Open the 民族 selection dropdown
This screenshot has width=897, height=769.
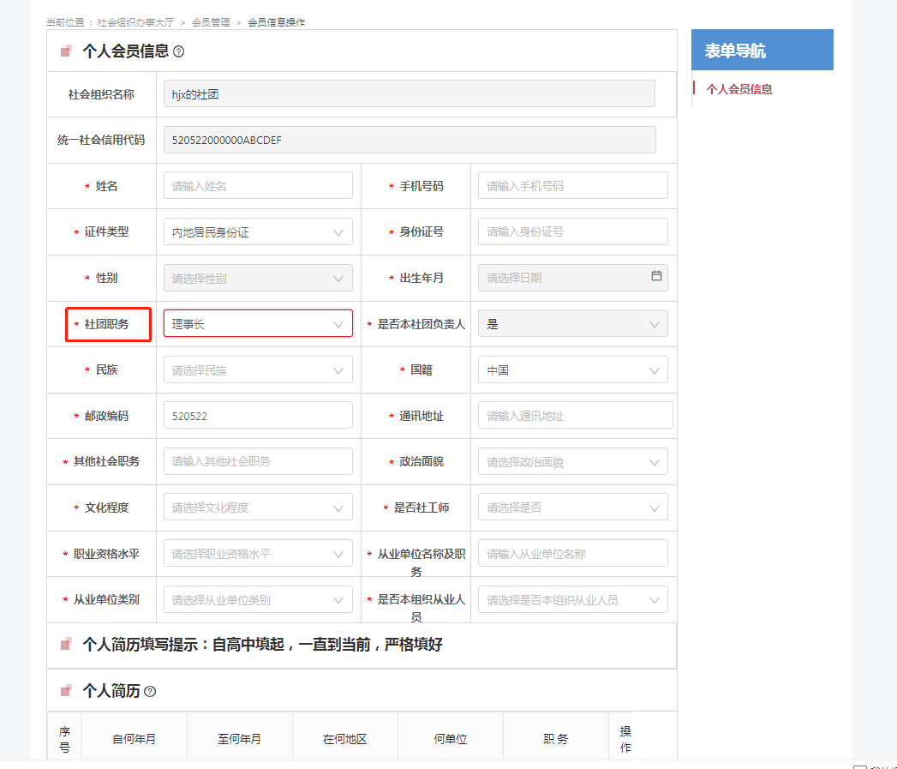pyautogui.click(x=258, y=369)
